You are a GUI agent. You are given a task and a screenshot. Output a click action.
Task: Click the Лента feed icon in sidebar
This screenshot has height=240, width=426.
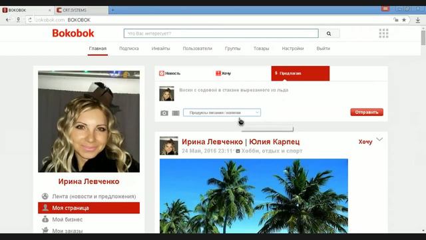(45, 196)
